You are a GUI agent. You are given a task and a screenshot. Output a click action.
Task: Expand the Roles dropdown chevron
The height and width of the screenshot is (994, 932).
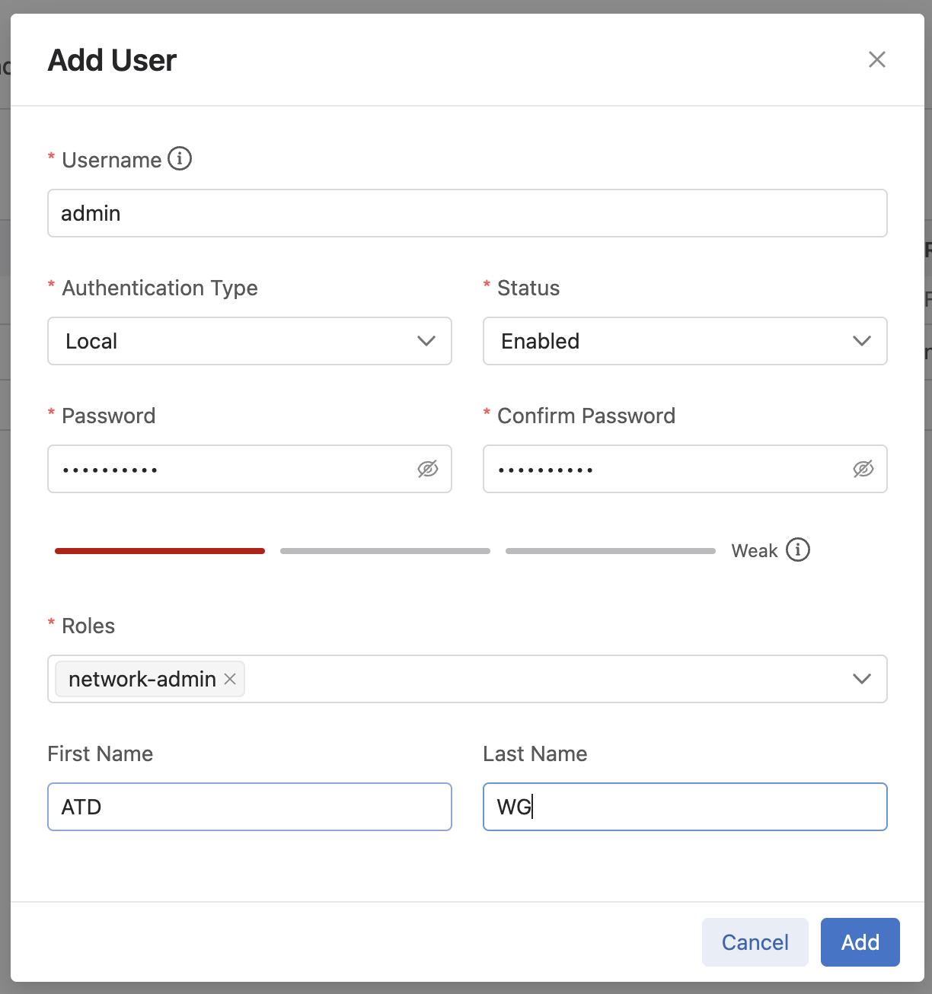click(x=861, y=679)
